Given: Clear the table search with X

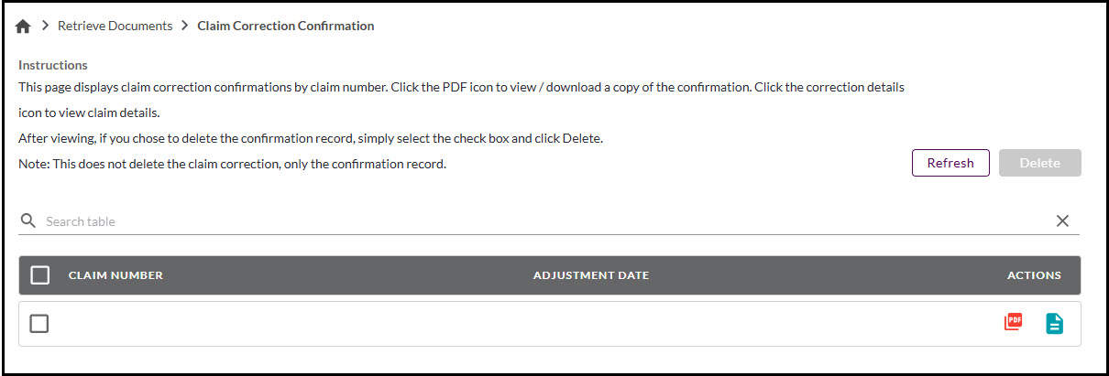Looking at the screenshot, I should 1062,220.
